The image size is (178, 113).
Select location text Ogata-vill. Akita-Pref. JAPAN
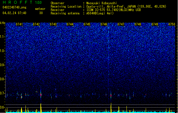pos(111,6)
